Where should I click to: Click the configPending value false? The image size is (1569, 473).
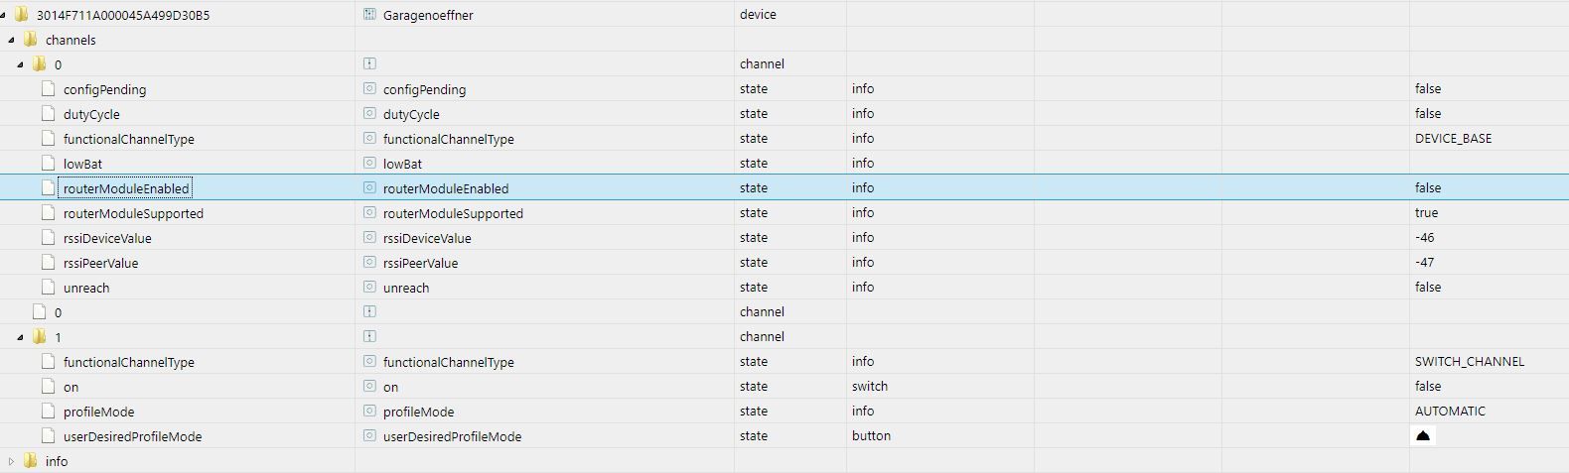pos(1428,89)
